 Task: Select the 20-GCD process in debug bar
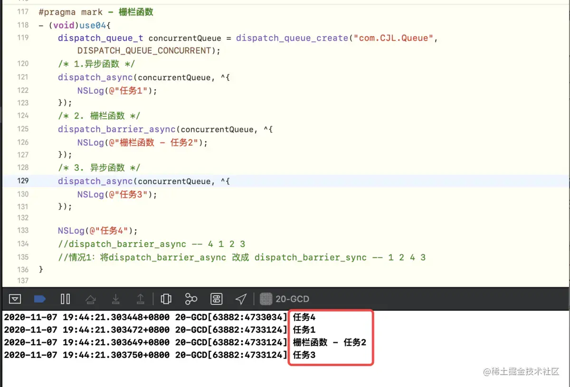tap(285, 299)
